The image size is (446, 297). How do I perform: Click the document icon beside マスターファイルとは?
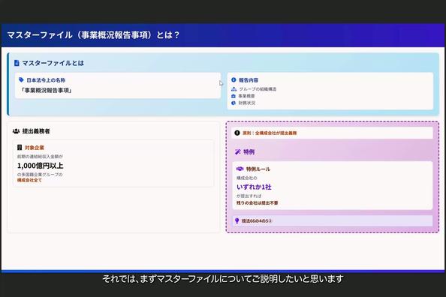(17, 63)
